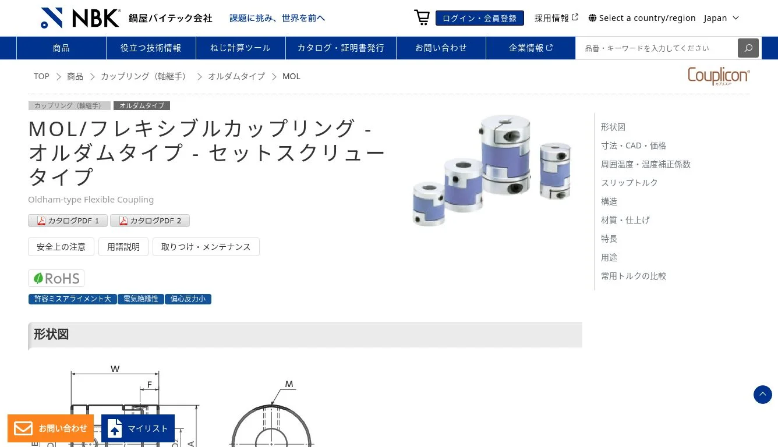
Task: Click the オルダムタイプ dark tag
Action: pos(142,106)
